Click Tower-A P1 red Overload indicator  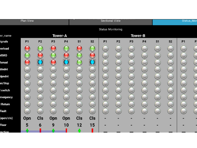click(x=27, y=48)
